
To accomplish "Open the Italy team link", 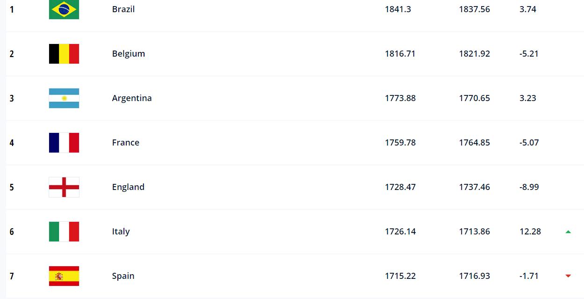I will (121, 232).
